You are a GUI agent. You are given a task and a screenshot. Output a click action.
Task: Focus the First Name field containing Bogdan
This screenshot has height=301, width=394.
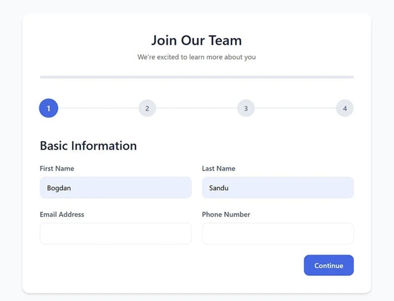point(115,188)
